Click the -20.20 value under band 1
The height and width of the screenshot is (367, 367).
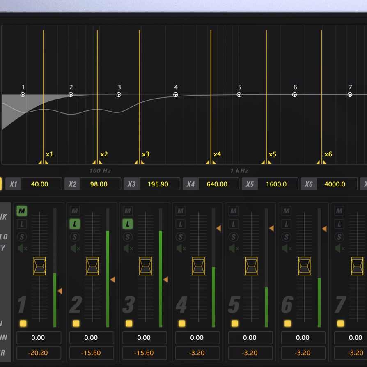point(39,353)
